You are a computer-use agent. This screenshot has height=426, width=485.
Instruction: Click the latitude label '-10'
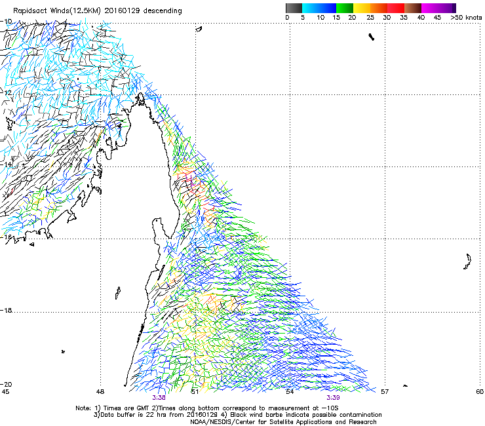point(6,22)
